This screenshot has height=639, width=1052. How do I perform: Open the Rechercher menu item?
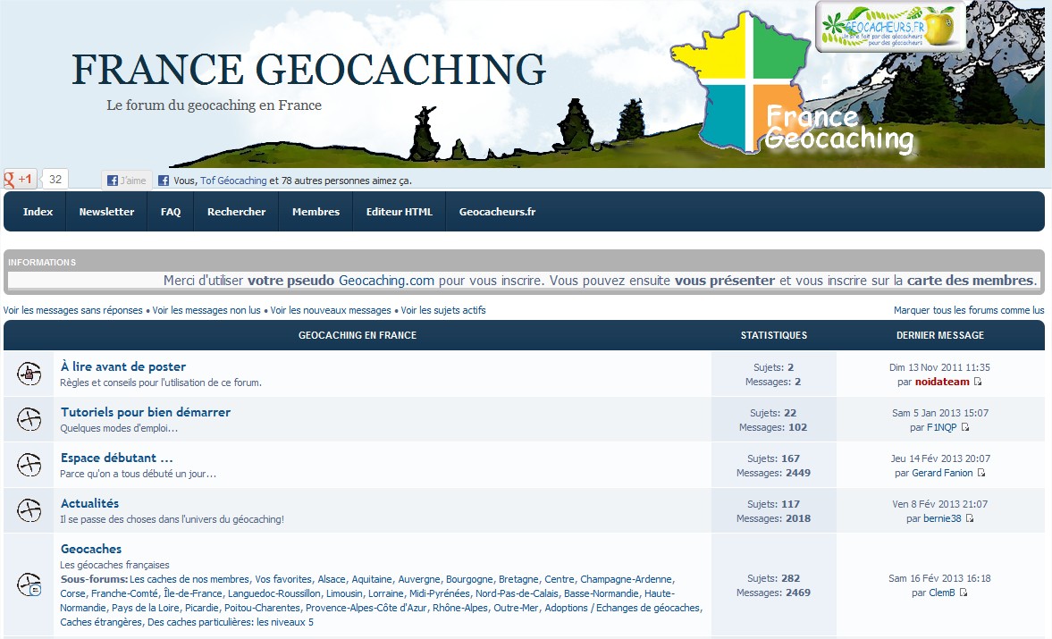point(236,212)
